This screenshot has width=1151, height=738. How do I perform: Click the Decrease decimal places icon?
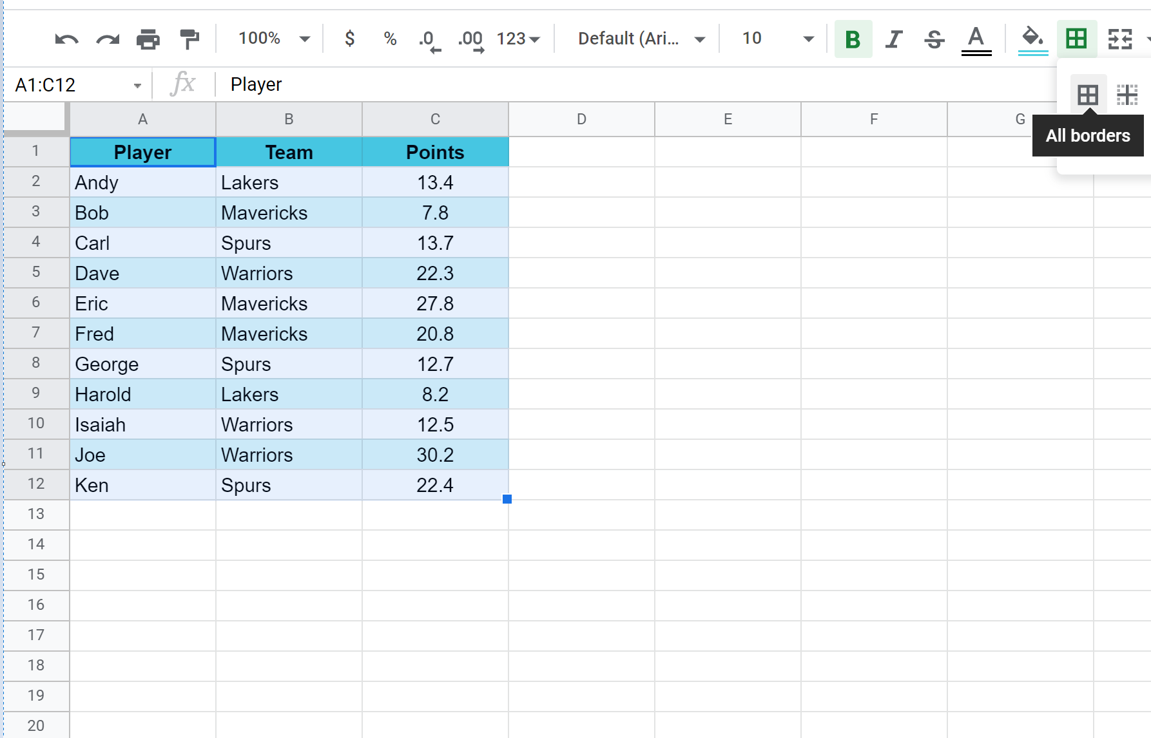[x=429, y=40]
